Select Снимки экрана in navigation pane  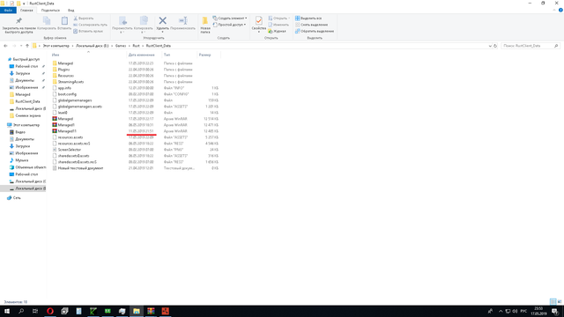(x=28, y=115)
